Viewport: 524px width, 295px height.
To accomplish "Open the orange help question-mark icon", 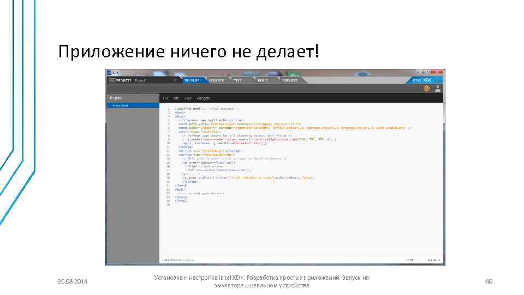I will (426, 88).
